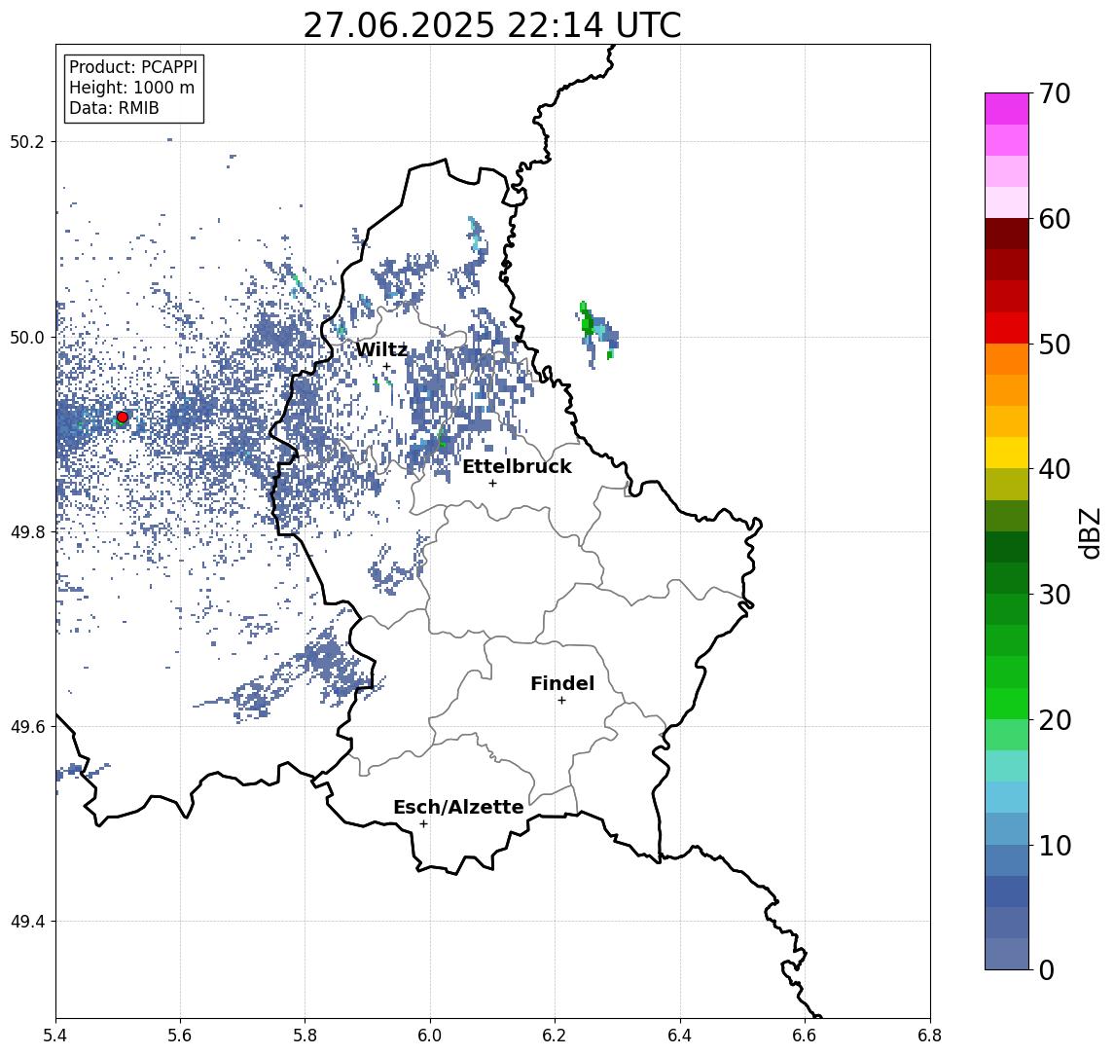Click the 'Data: RMIB' info text
The image size is (1114, 1055).
pyautogui.click(x=114, y=108)
